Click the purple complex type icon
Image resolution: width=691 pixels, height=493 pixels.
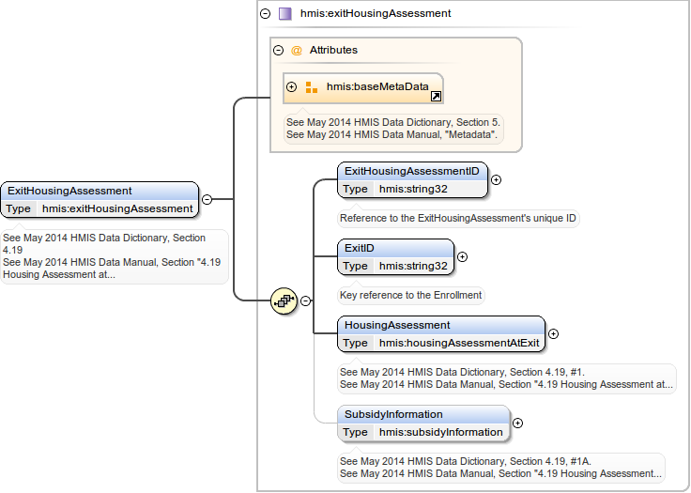tap(284, 14)
